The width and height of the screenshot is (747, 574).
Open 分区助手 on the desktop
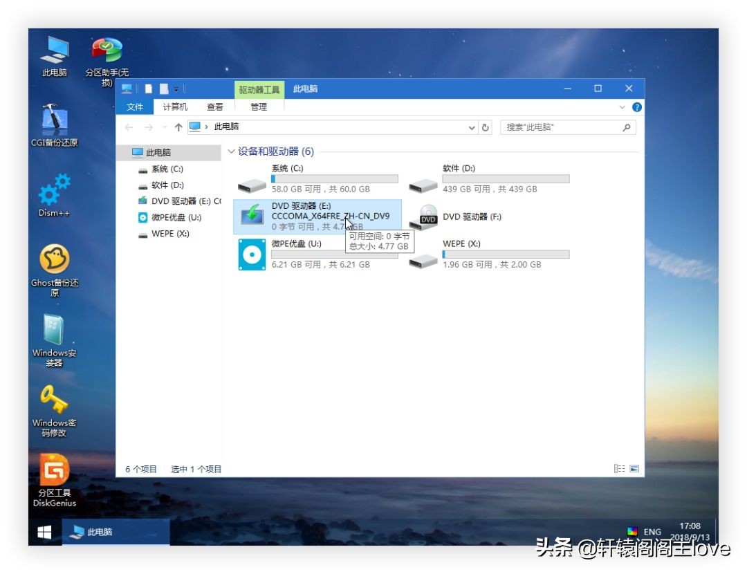[105, 50]
